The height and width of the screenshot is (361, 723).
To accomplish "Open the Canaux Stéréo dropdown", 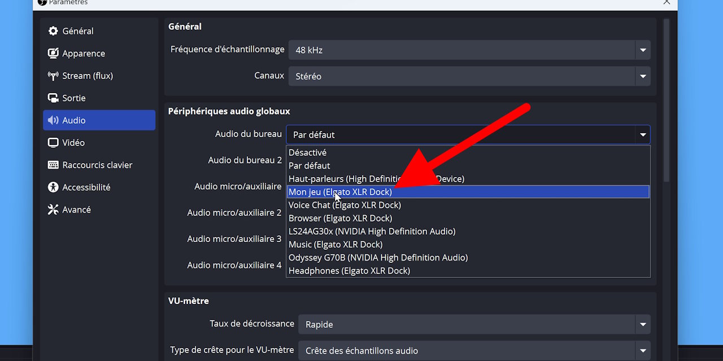I will pos(642,76).
